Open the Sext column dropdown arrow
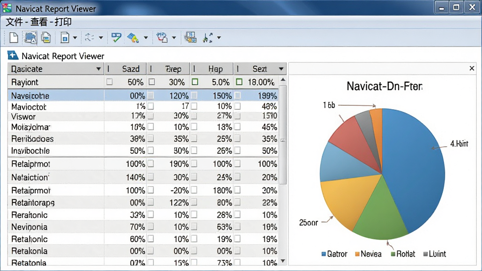 (x=281, y=69)
